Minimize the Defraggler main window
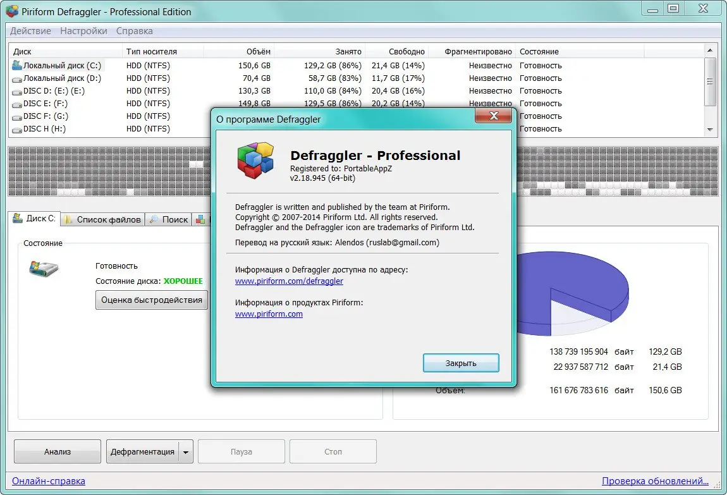727x495 pixels. tap(653, 9)
